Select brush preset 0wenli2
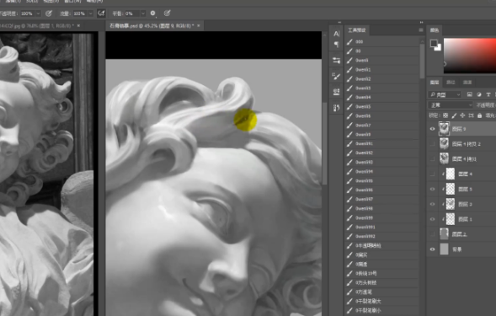 pos(382,79)
